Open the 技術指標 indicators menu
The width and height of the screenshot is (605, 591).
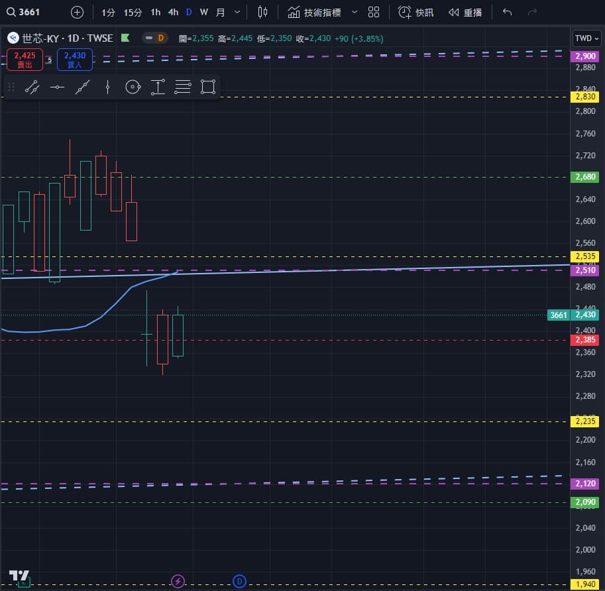click(315, 12)
